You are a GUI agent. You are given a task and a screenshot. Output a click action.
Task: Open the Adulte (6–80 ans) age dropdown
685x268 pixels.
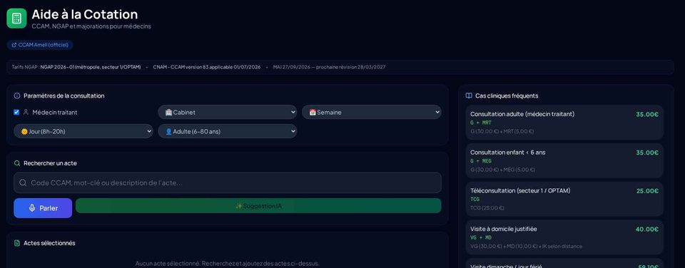pyautogui.click(x=227, y=131)
